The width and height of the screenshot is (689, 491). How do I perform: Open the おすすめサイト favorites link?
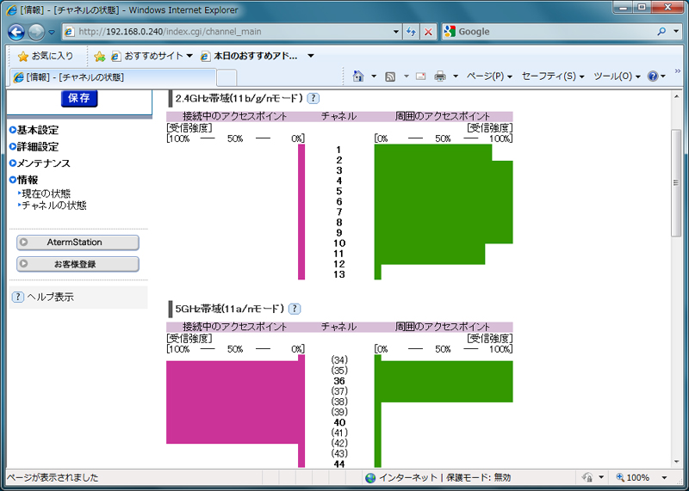point(152,56)
